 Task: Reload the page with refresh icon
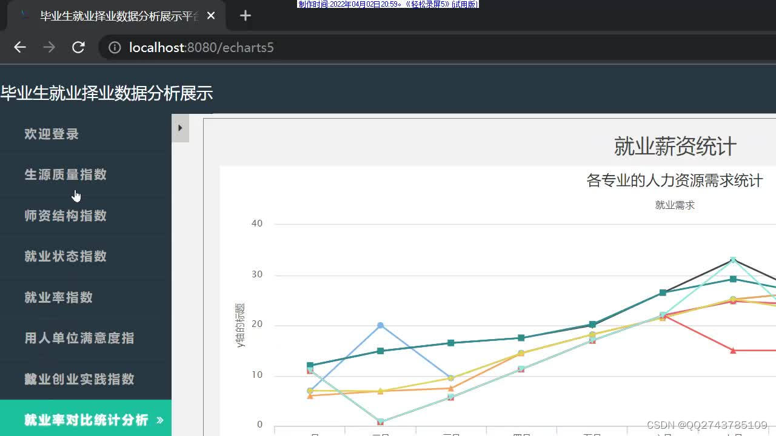[78, 47]
